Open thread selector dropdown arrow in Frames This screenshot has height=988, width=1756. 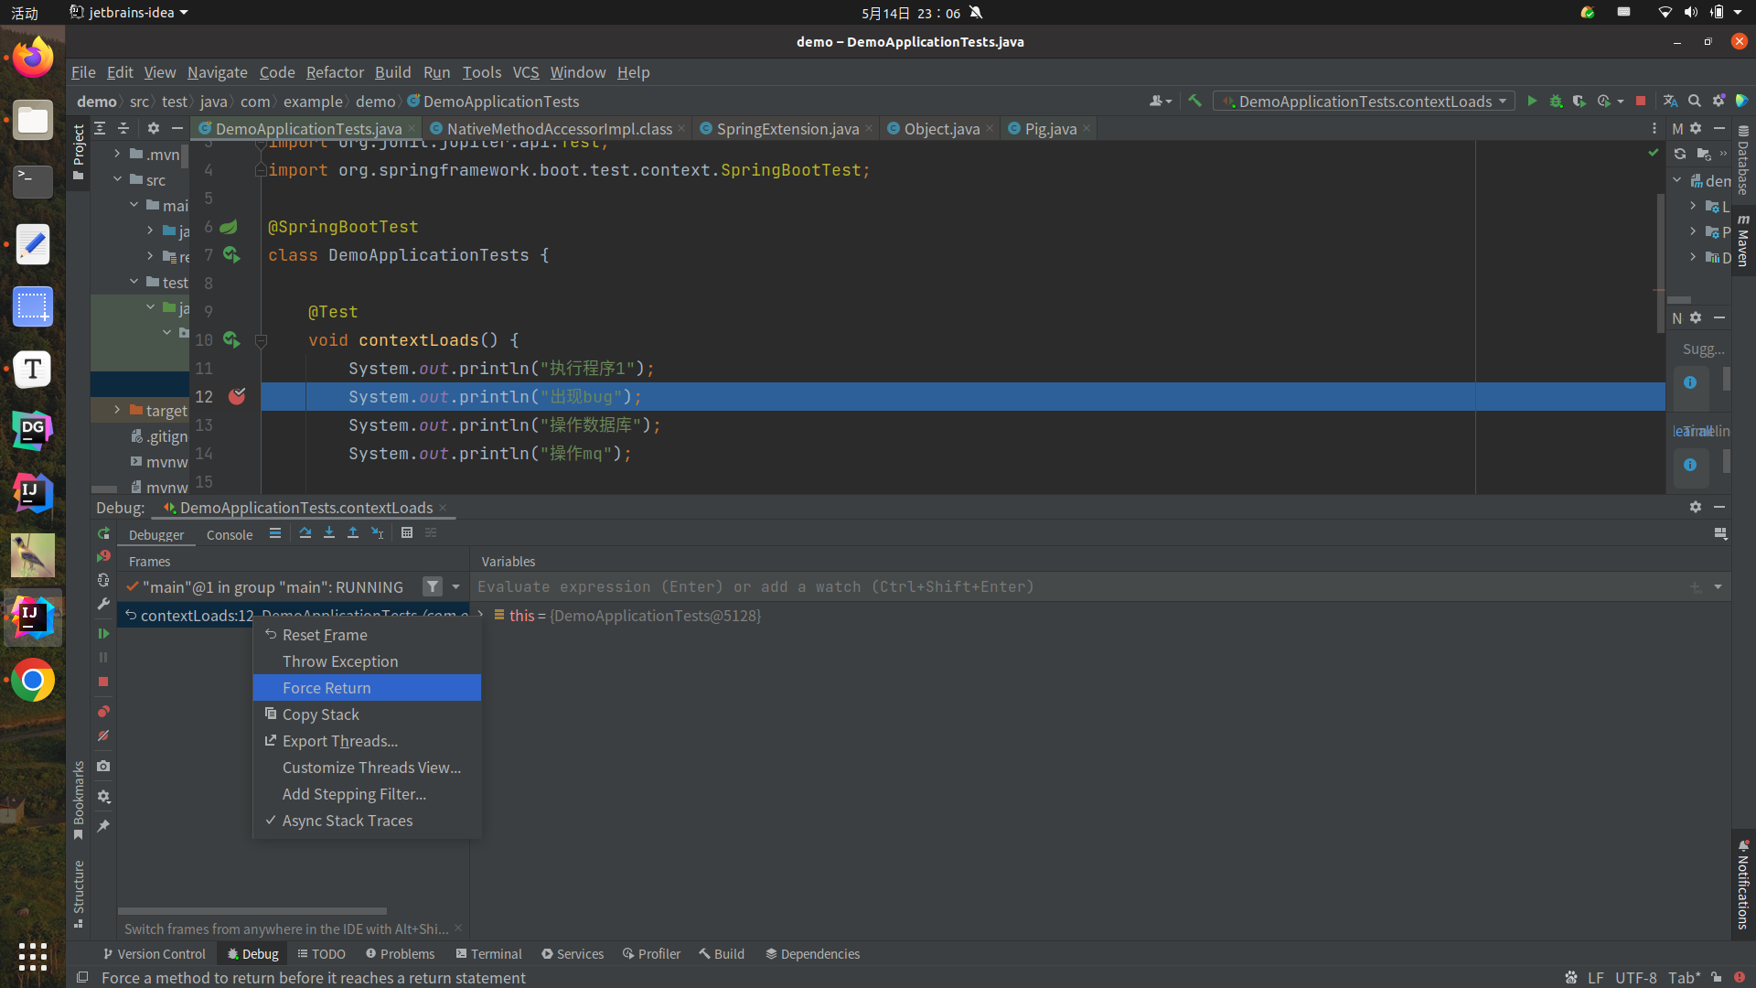pos(455,586)
